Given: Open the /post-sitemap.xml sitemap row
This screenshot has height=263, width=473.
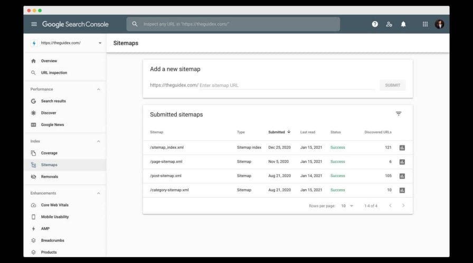Looking at the screenshot, I should click(278, 176).
